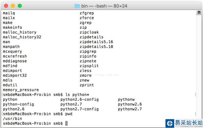Click the "malloc_history32" entry
Screen dimensions: 203x128
(x=22, y=37)
